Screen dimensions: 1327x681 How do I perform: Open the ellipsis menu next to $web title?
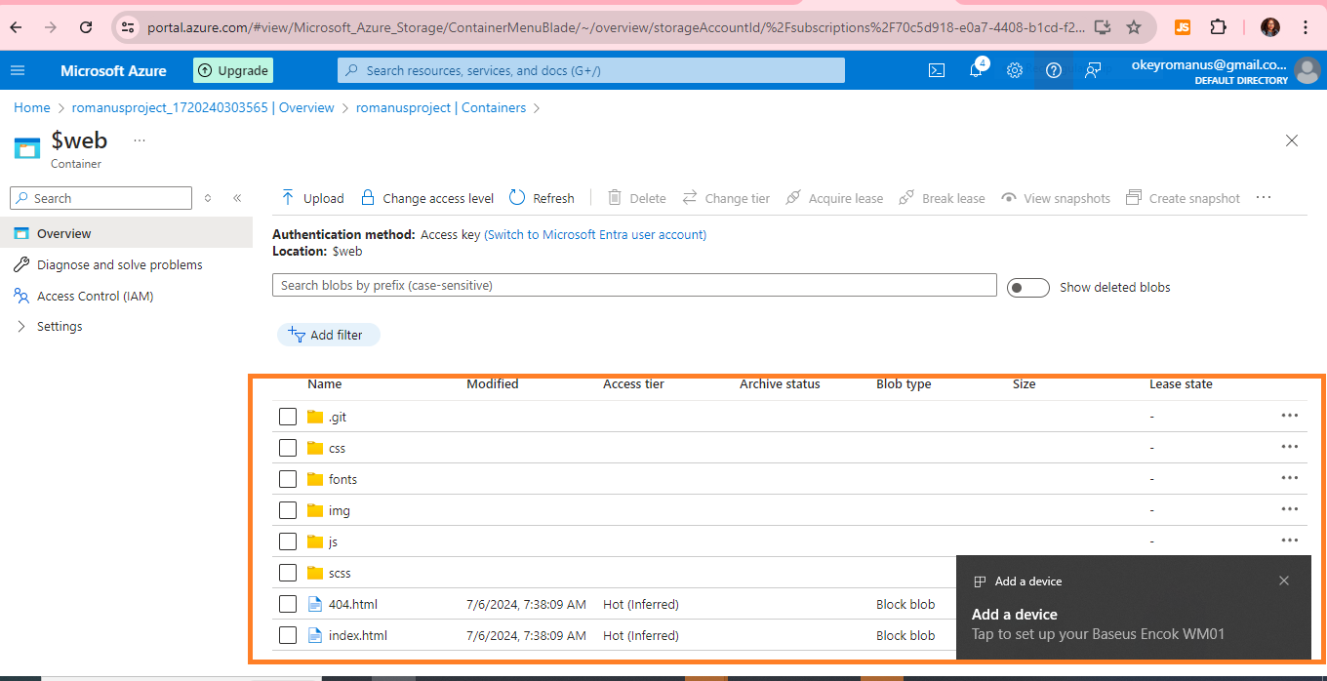tap(140, 140)
